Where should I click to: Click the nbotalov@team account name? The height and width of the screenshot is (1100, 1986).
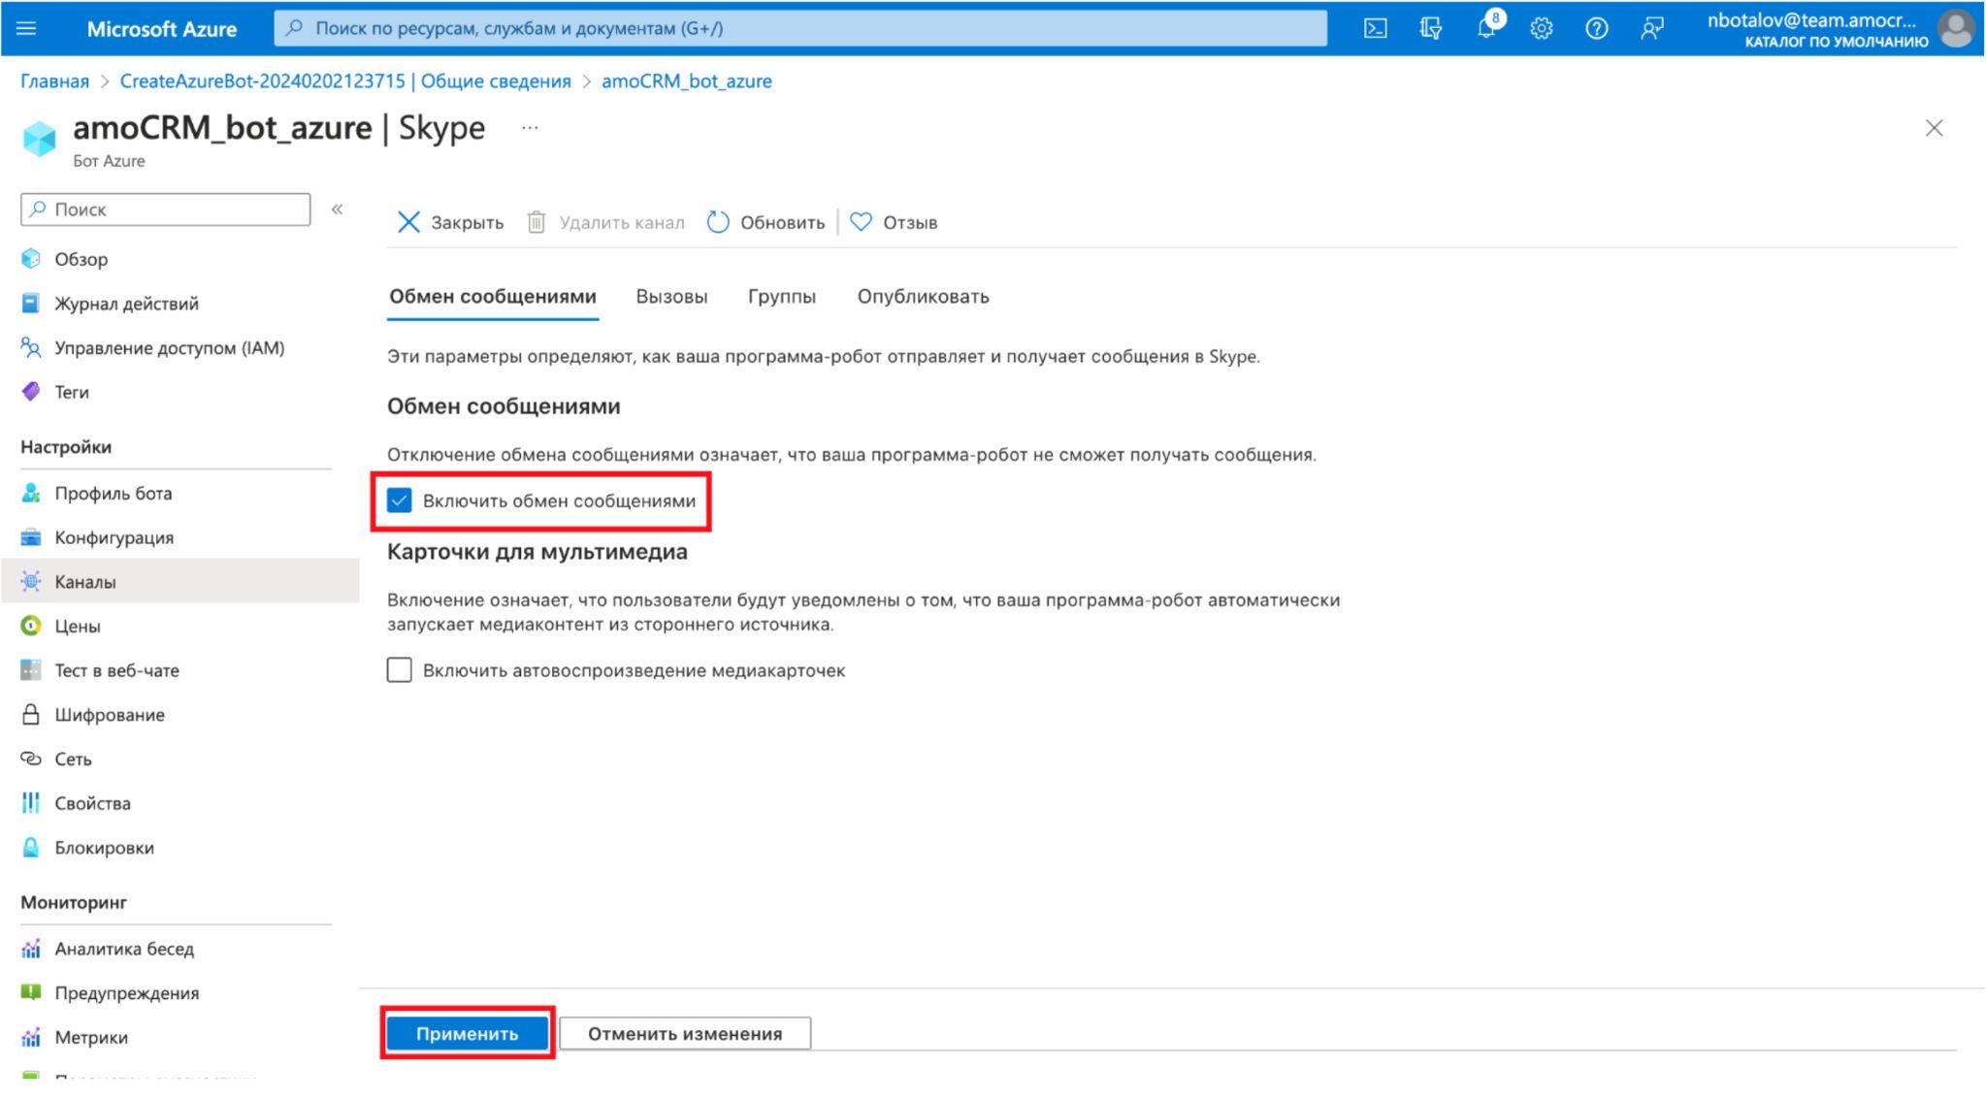[1811, 20]
